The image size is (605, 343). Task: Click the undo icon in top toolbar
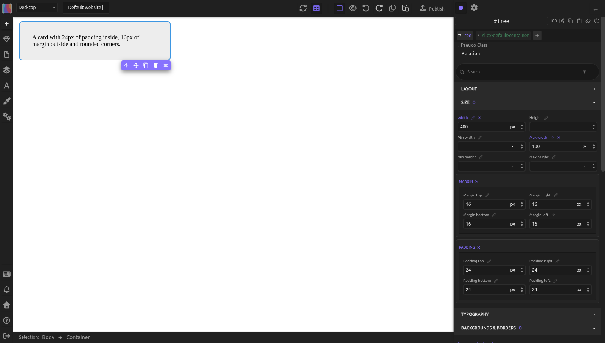(x=366, y=8)
